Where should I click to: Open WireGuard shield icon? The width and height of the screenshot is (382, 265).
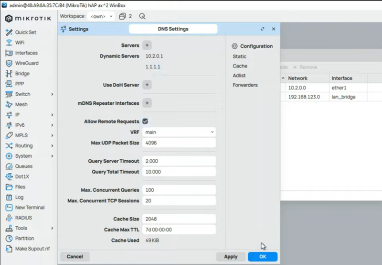pos(9,63)
